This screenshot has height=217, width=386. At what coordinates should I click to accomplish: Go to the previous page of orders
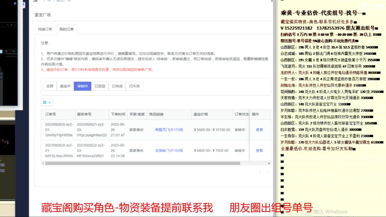259,172
